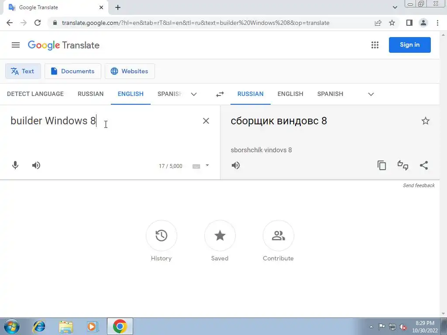Open a new browser tab
Image resolution: width=447 pixels, height=335 pixels.
click(x=118, y=7)
